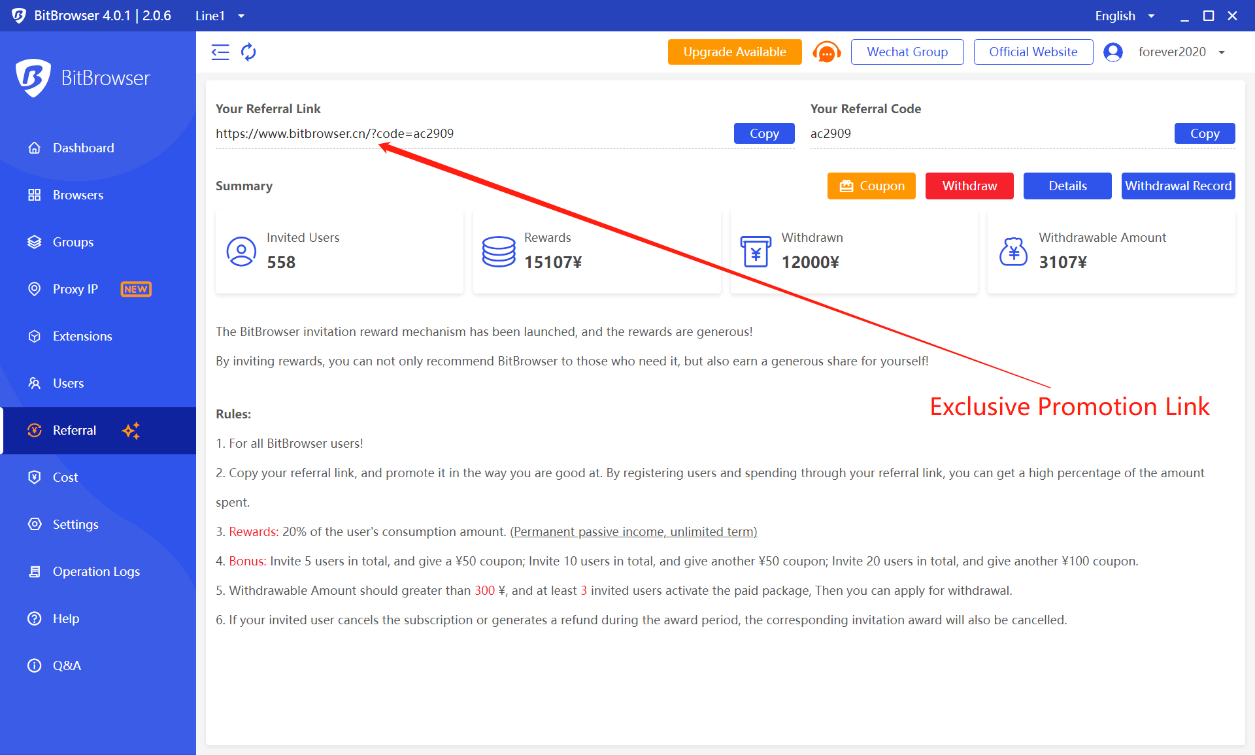Click the Invited Users person icon
The height and width of the screenshot is (755, 1255).
[x=241, y=252]
